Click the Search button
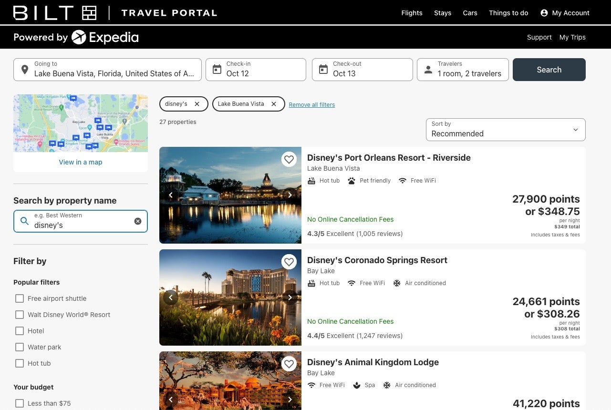The width and height of the screenshot is (611, 410). [549, 69]
